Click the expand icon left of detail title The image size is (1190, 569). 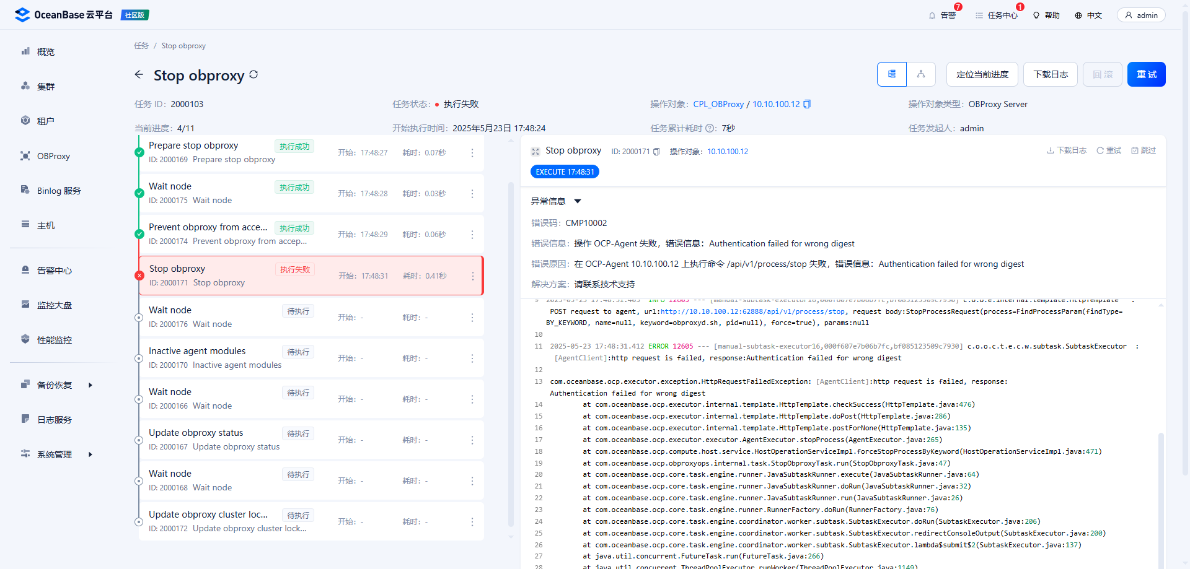(535, 151)
